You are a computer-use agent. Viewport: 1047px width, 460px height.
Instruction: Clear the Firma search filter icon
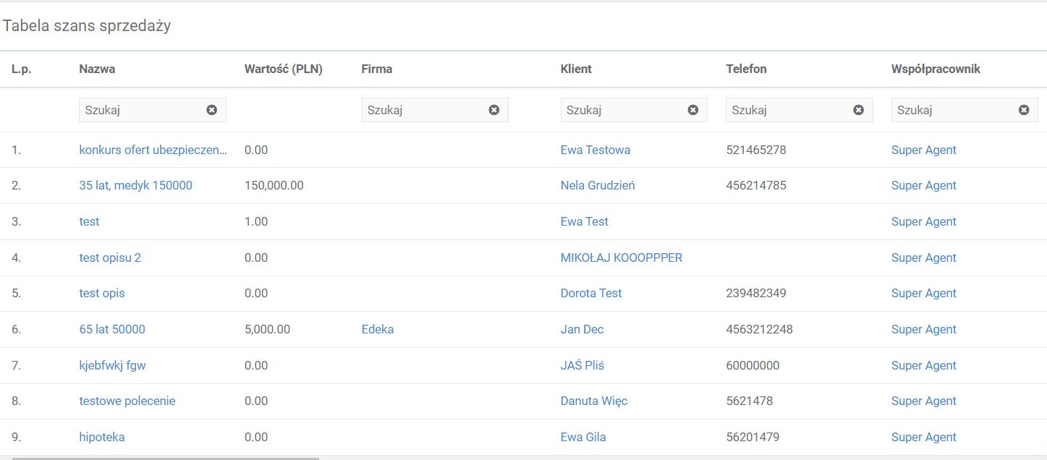click(493, 110)
